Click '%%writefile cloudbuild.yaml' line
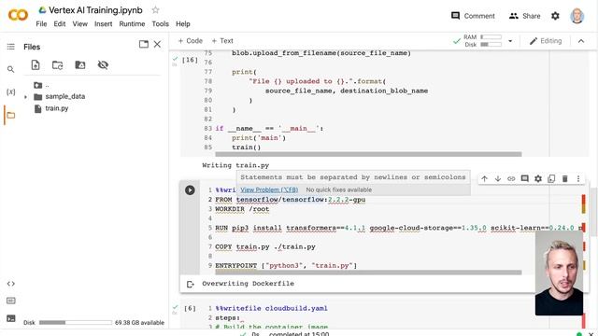Viewport: 598px width, 336px height. tap(271, 308)
